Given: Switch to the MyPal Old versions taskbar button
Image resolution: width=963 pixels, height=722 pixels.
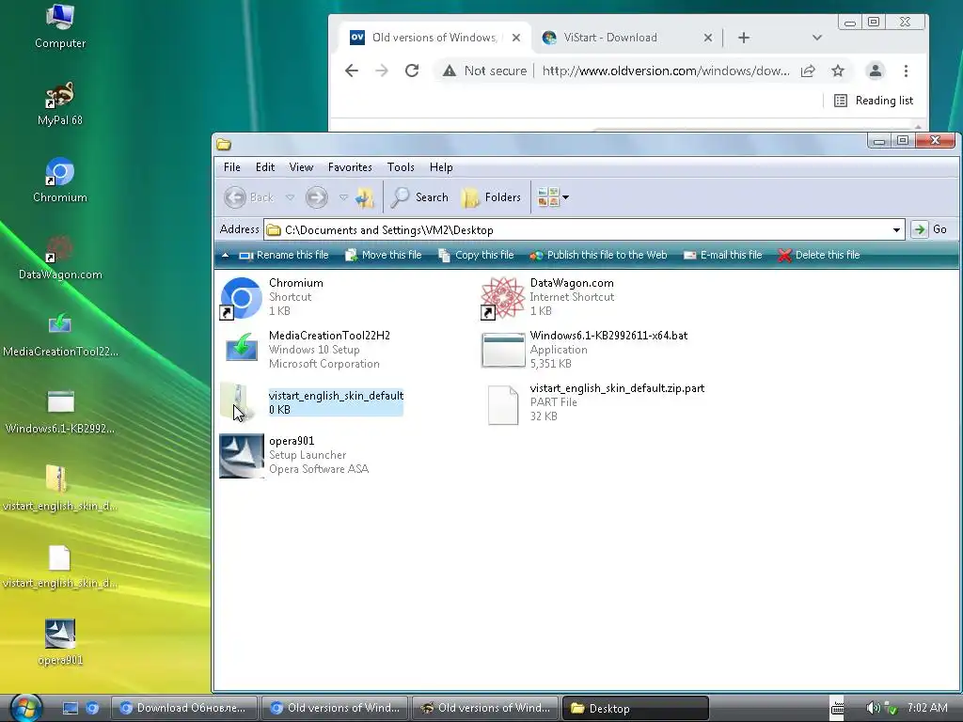Looking at the screenshot, I should [485, 708].
